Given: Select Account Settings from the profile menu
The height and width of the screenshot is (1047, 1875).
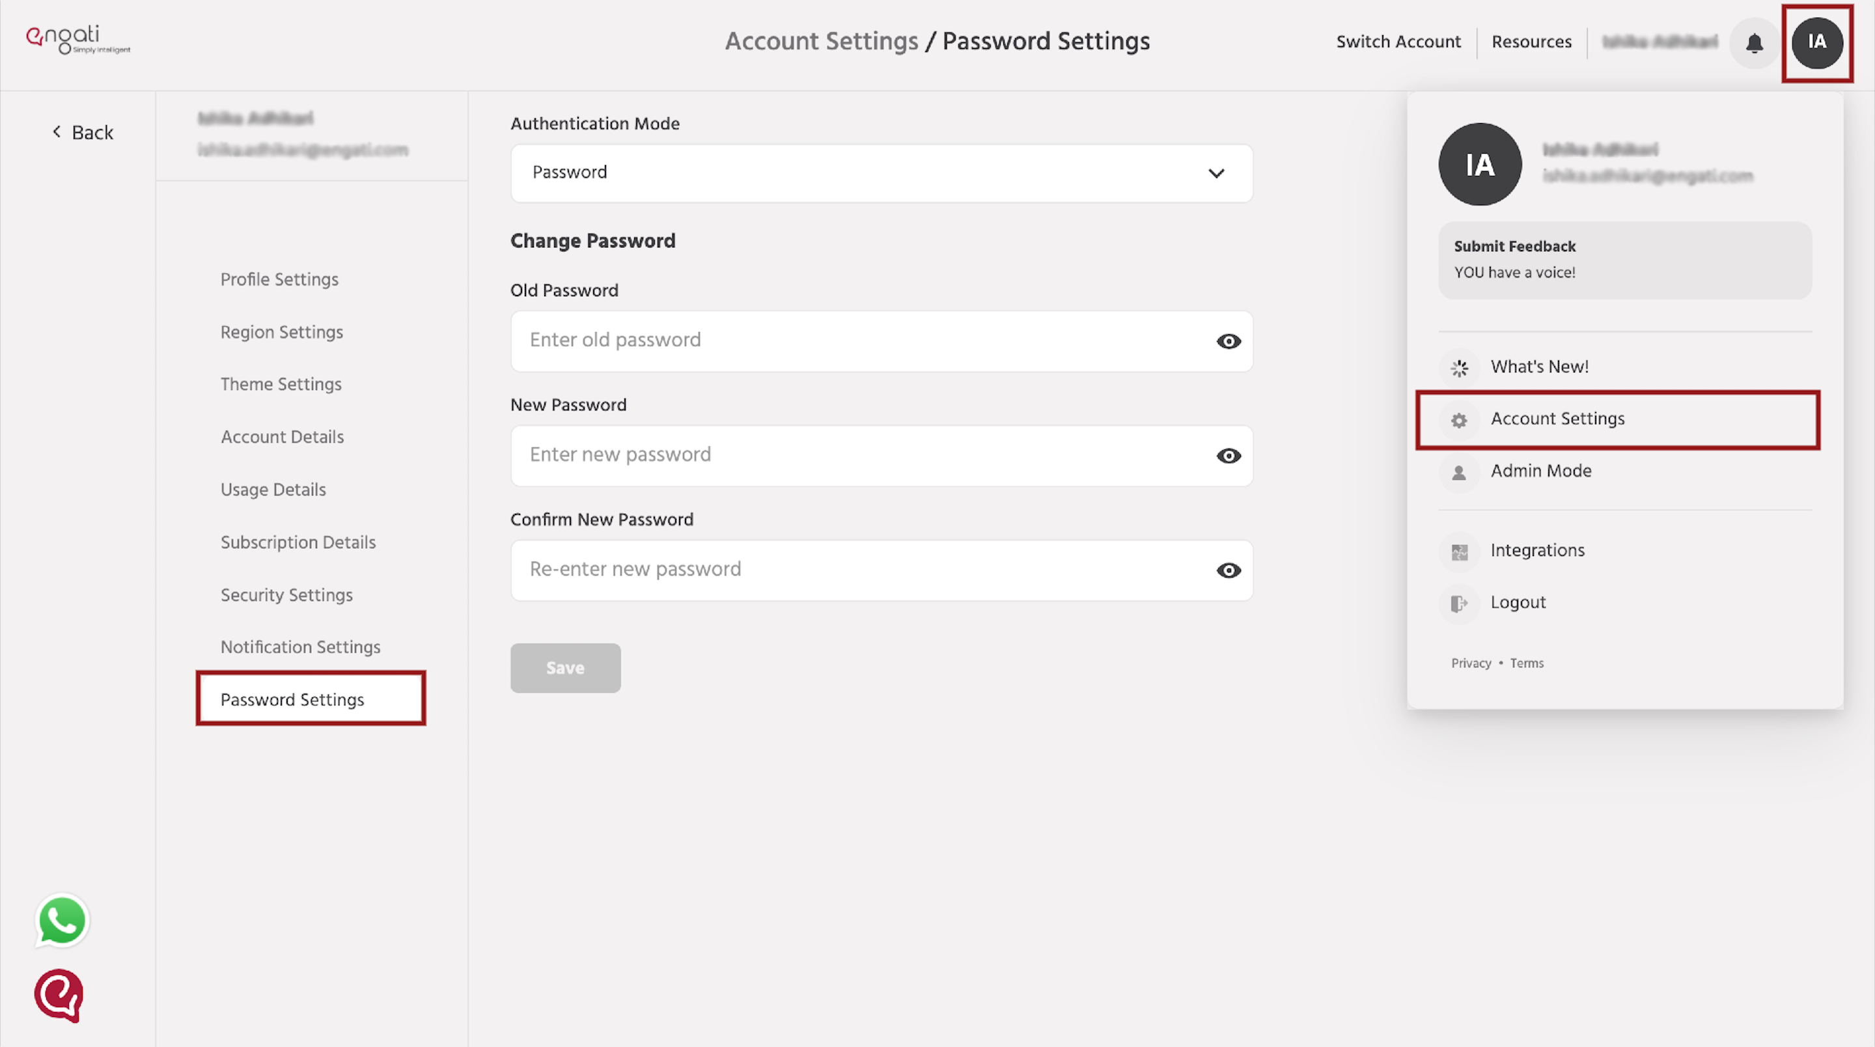Looking at the screenshot, I should (x=1558, y=419).
